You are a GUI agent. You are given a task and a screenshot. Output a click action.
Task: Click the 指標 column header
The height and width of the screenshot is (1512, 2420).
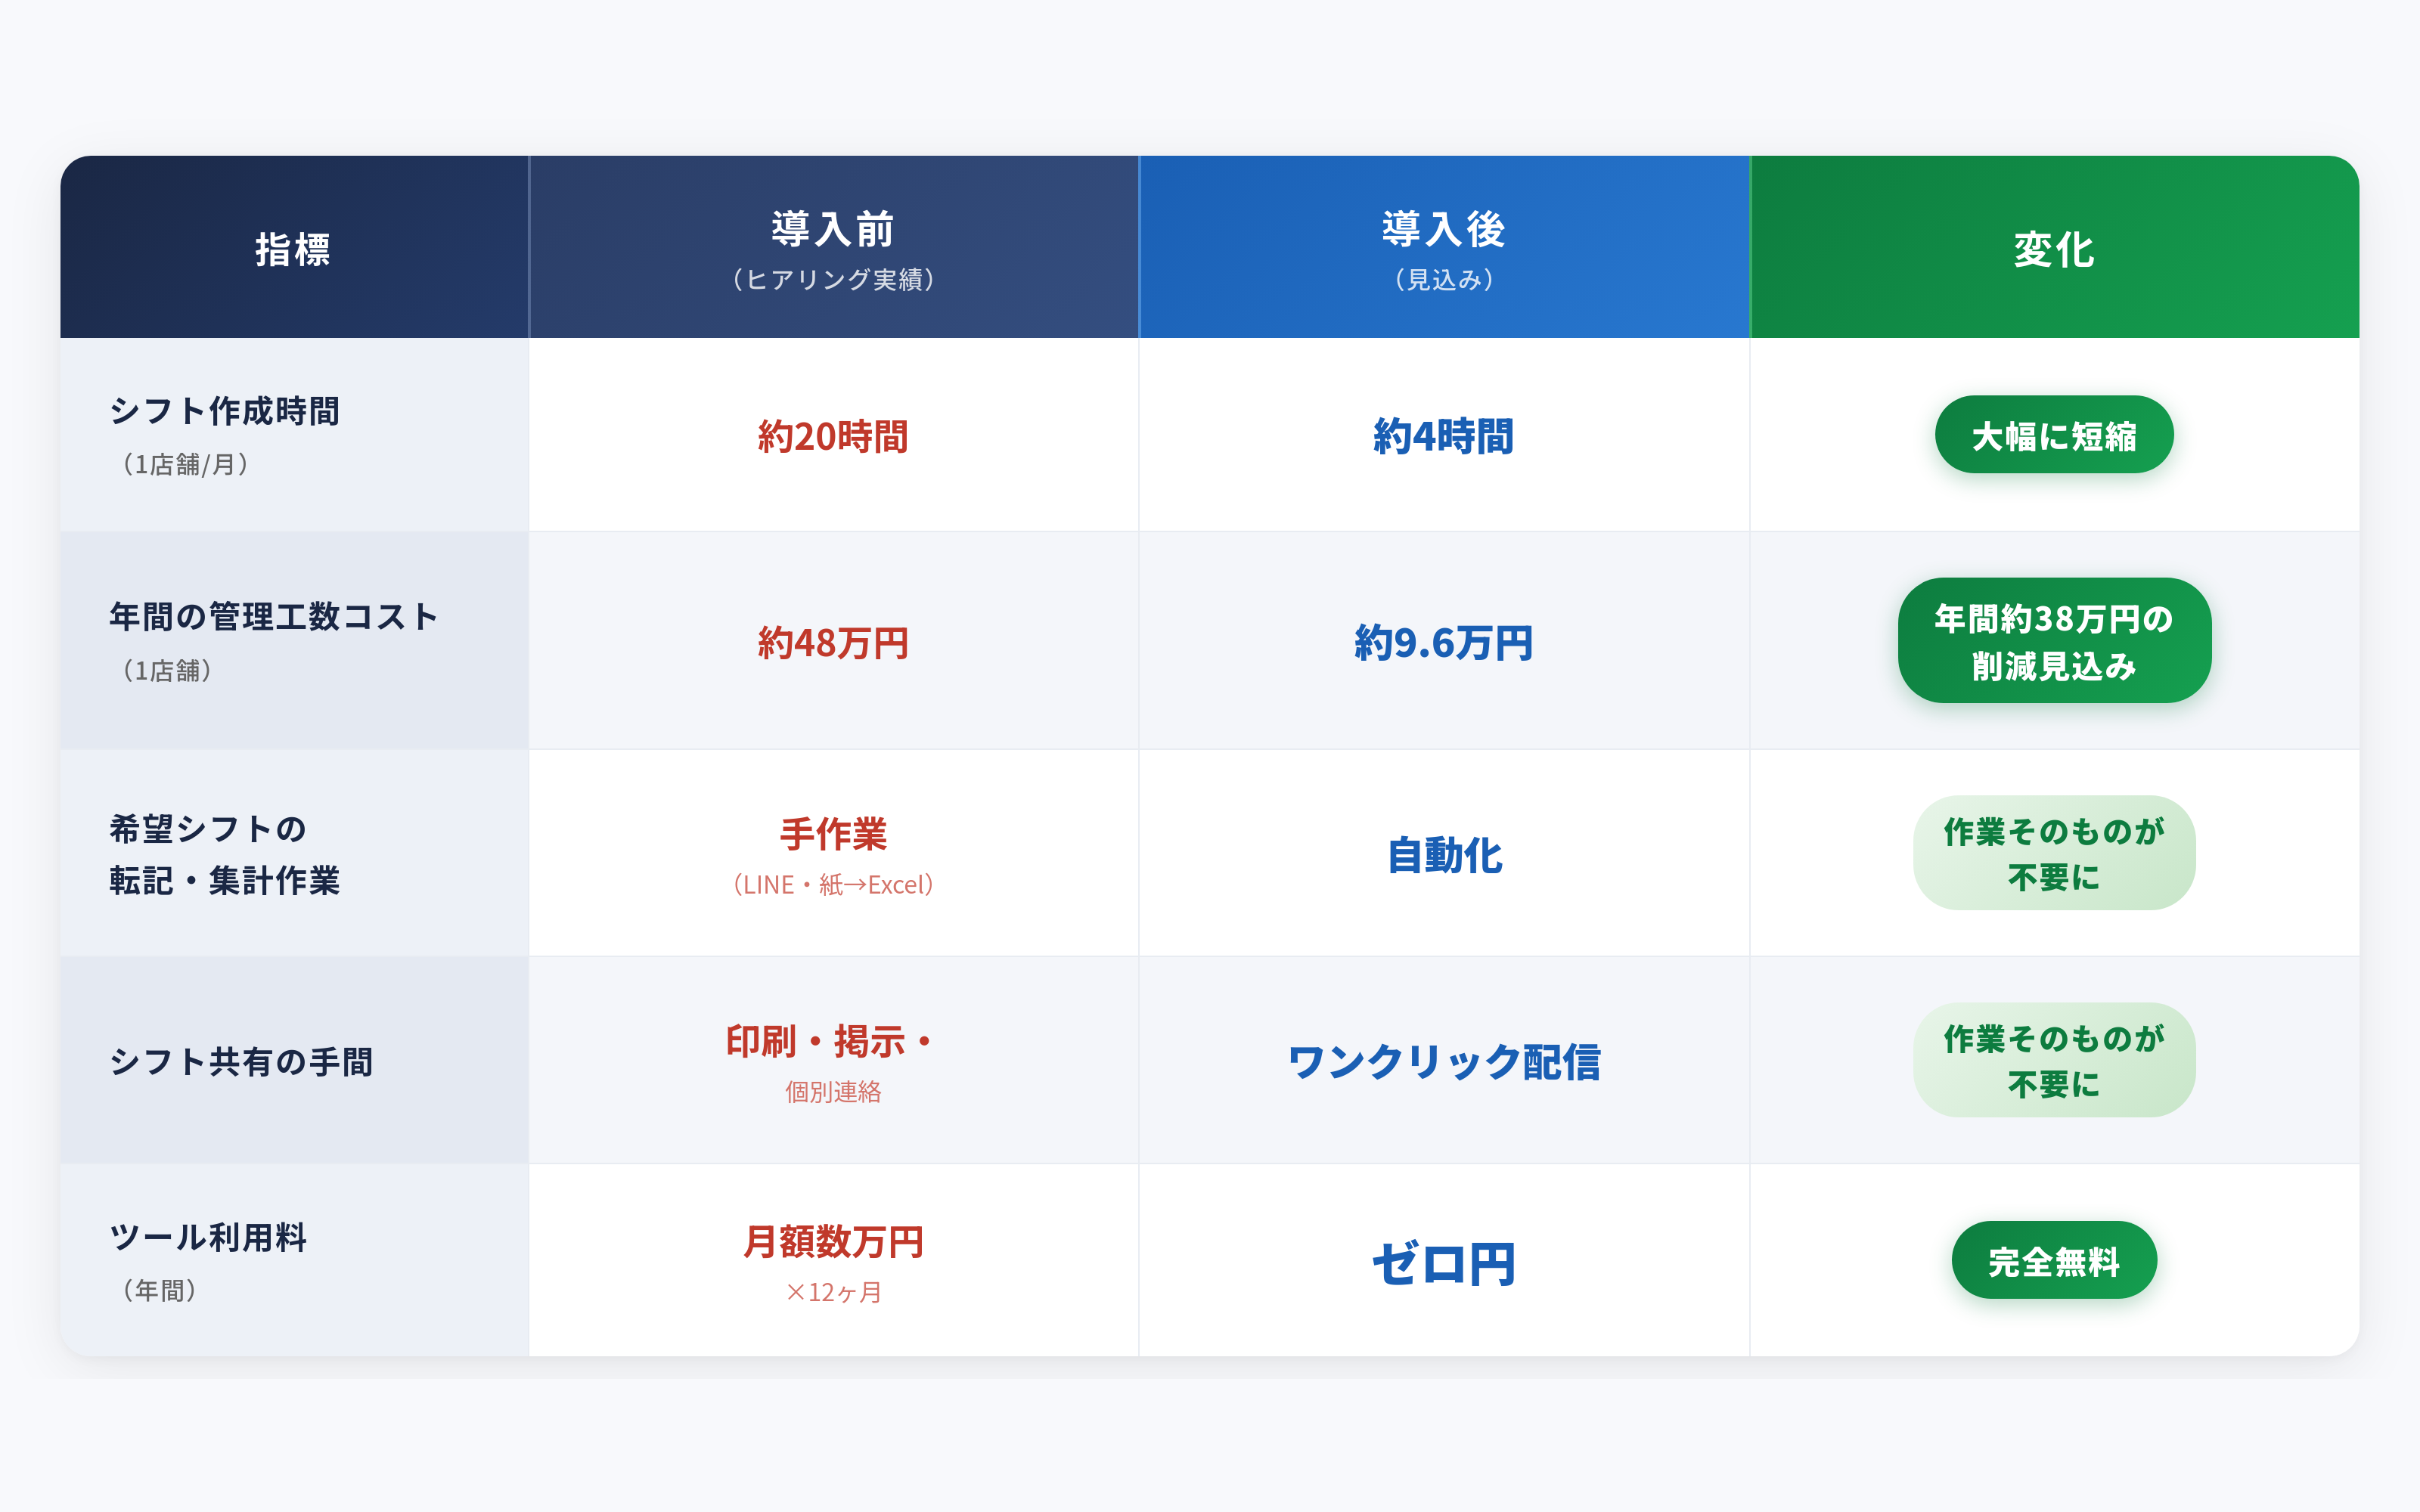tap(293, 249)
